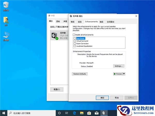
Task: Click the Preview play button
Action: [x=118, y=74]
